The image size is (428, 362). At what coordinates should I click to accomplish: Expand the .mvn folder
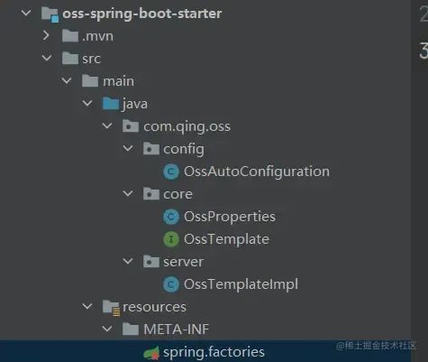[46, 35]
